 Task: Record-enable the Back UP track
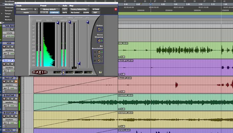pyautogui.click(x=4, y=81)
